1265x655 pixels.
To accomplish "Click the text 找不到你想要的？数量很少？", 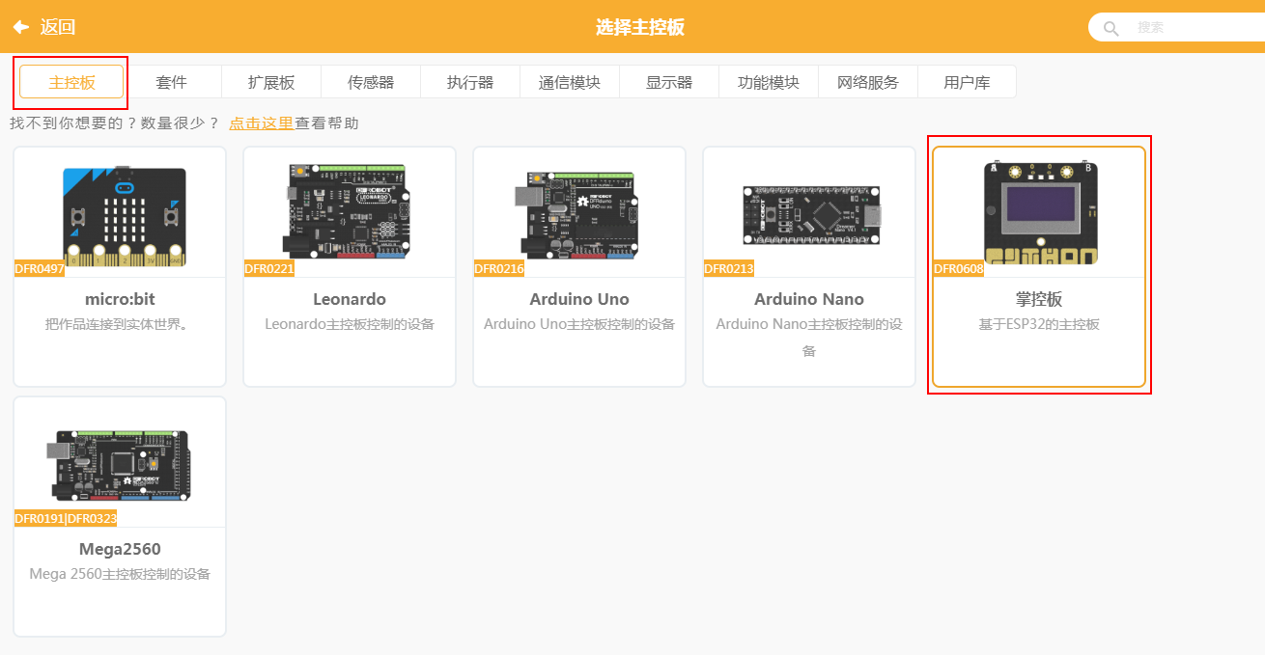I will pyautogui.click(x=115, y=123).
